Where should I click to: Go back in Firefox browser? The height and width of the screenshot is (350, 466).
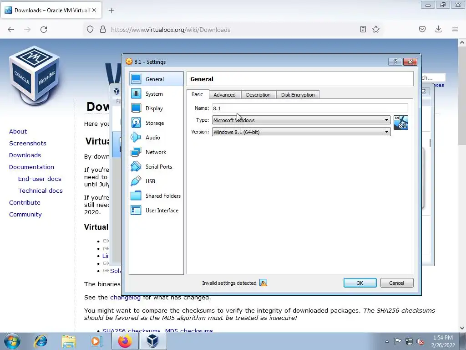tap(11, 30)
